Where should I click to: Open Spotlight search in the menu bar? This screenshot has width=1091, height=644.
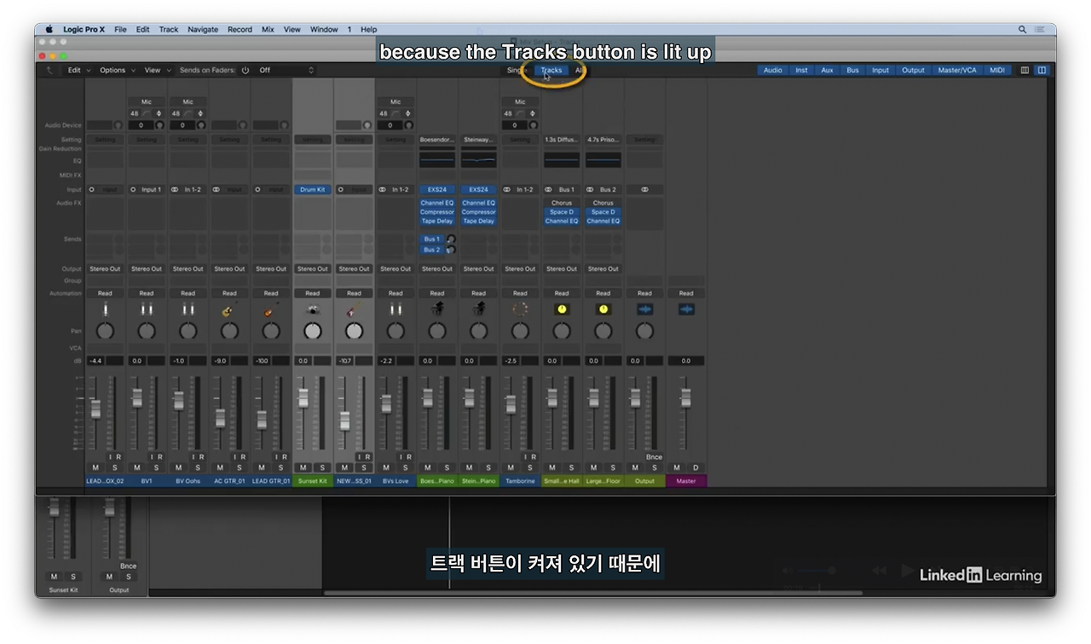pos(1023,29)
